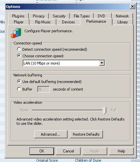Click the buffer seconds input field

(x=44, y=89)
